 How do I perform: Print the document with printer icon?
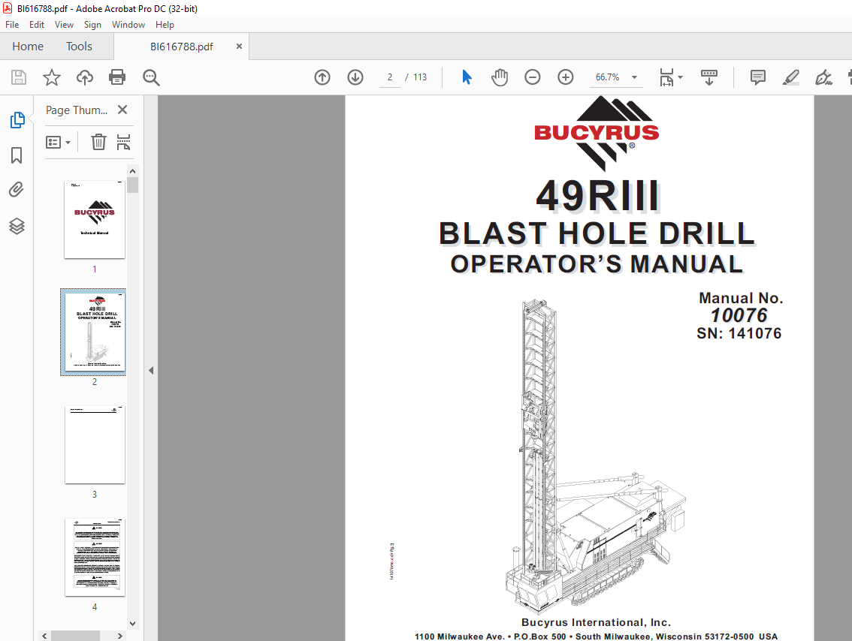117,77
